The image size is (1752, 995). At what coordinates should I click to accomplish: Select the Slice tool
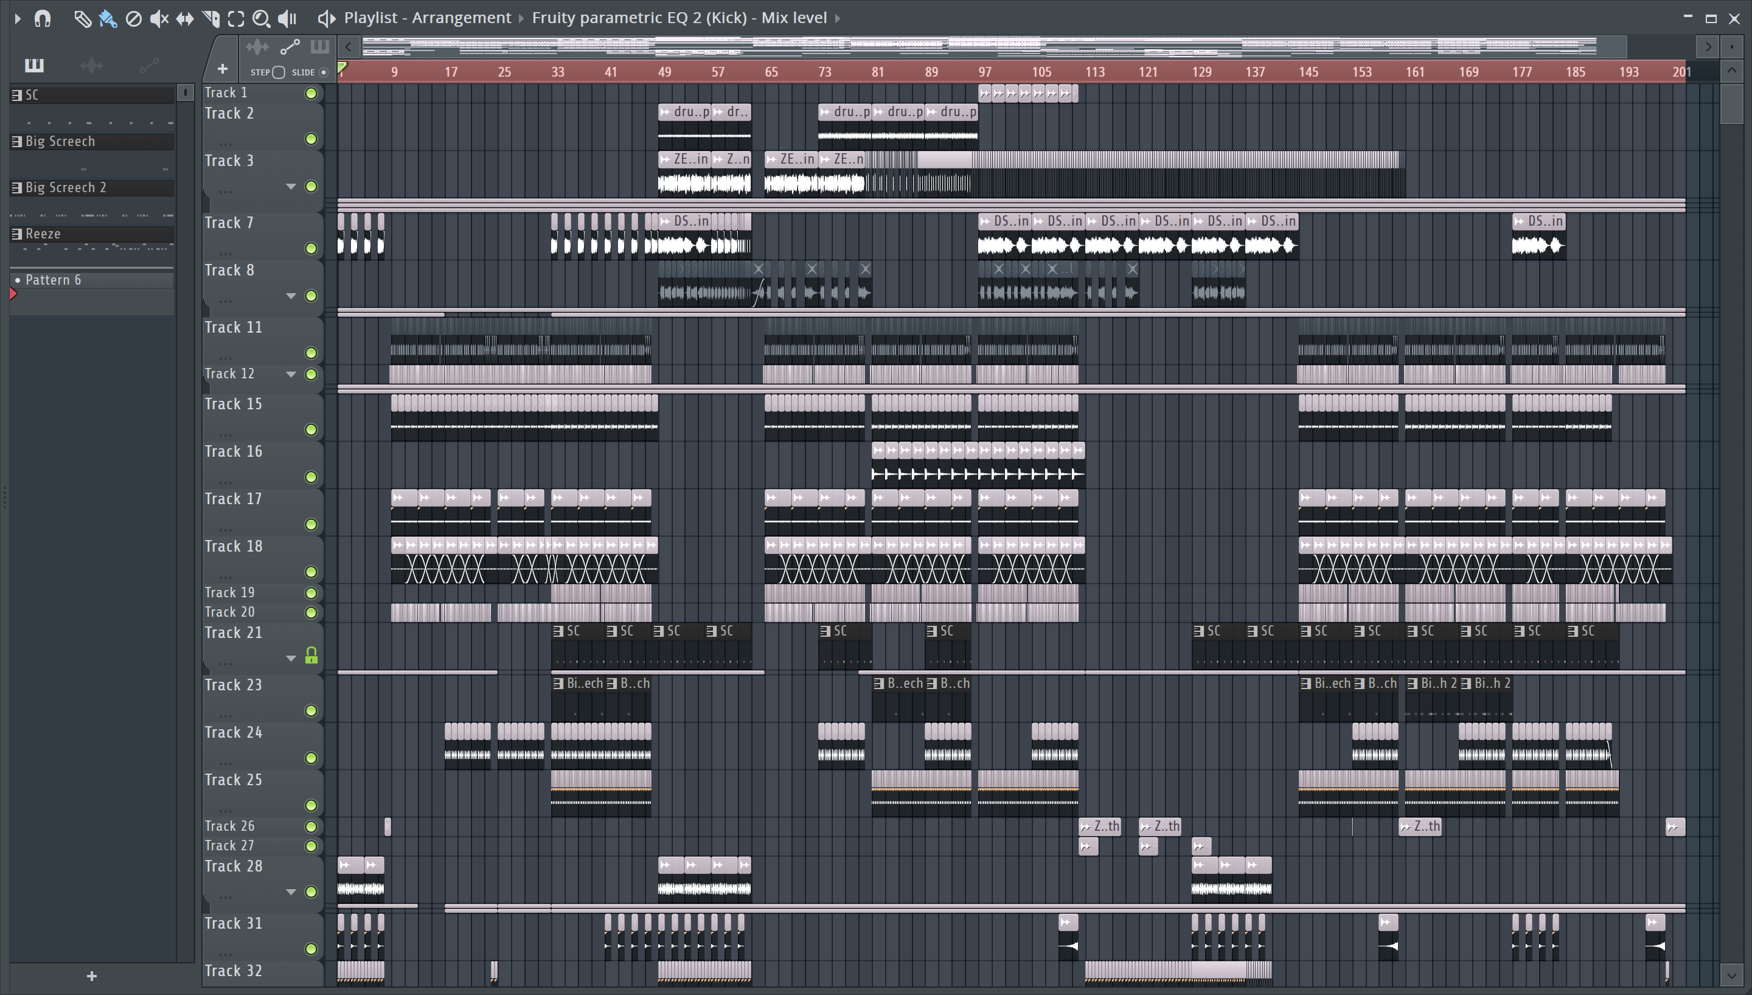(x=210, y=18)
